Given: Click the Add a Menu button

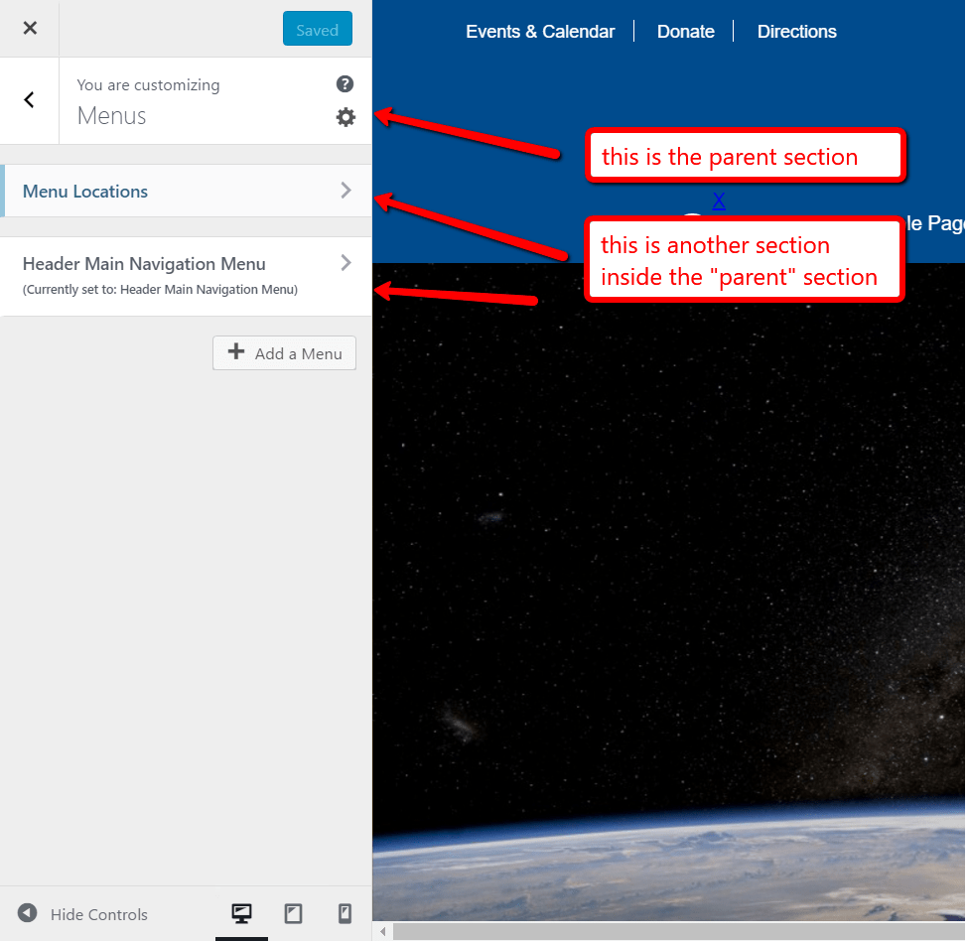Looking at the screenshot, I should tap(284, 353).
